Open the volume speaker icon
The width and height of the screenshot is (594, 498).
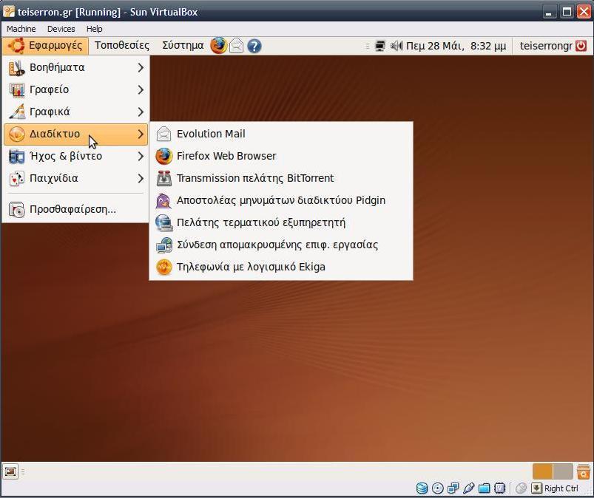tap(396, 46)
